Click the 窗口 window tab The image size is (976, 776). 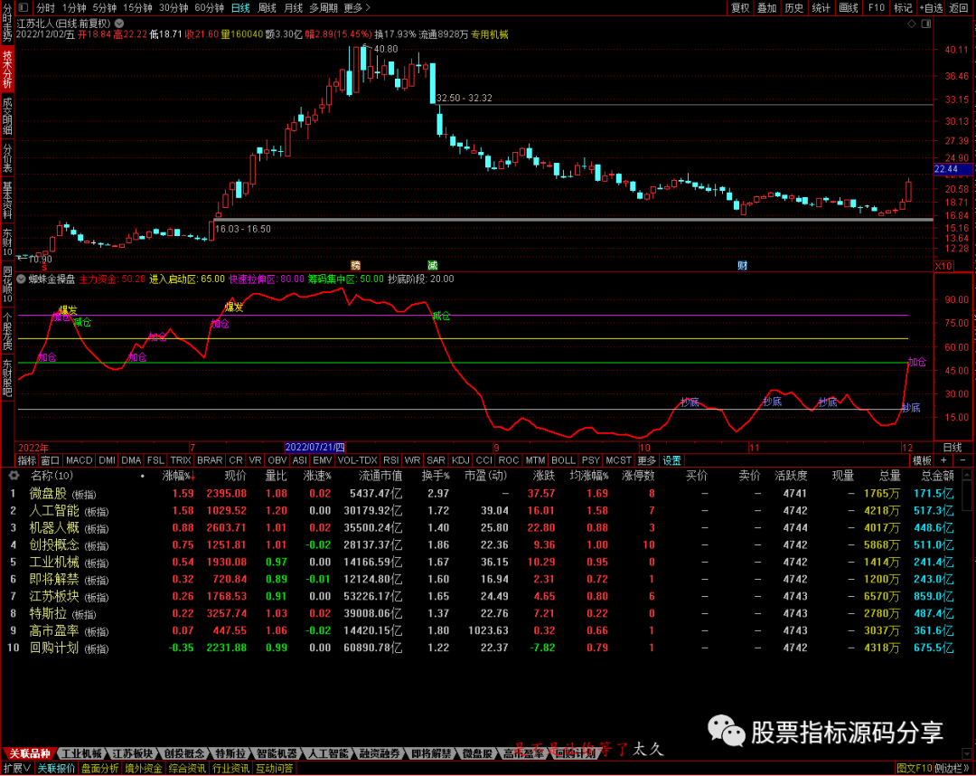coord(50,460)
